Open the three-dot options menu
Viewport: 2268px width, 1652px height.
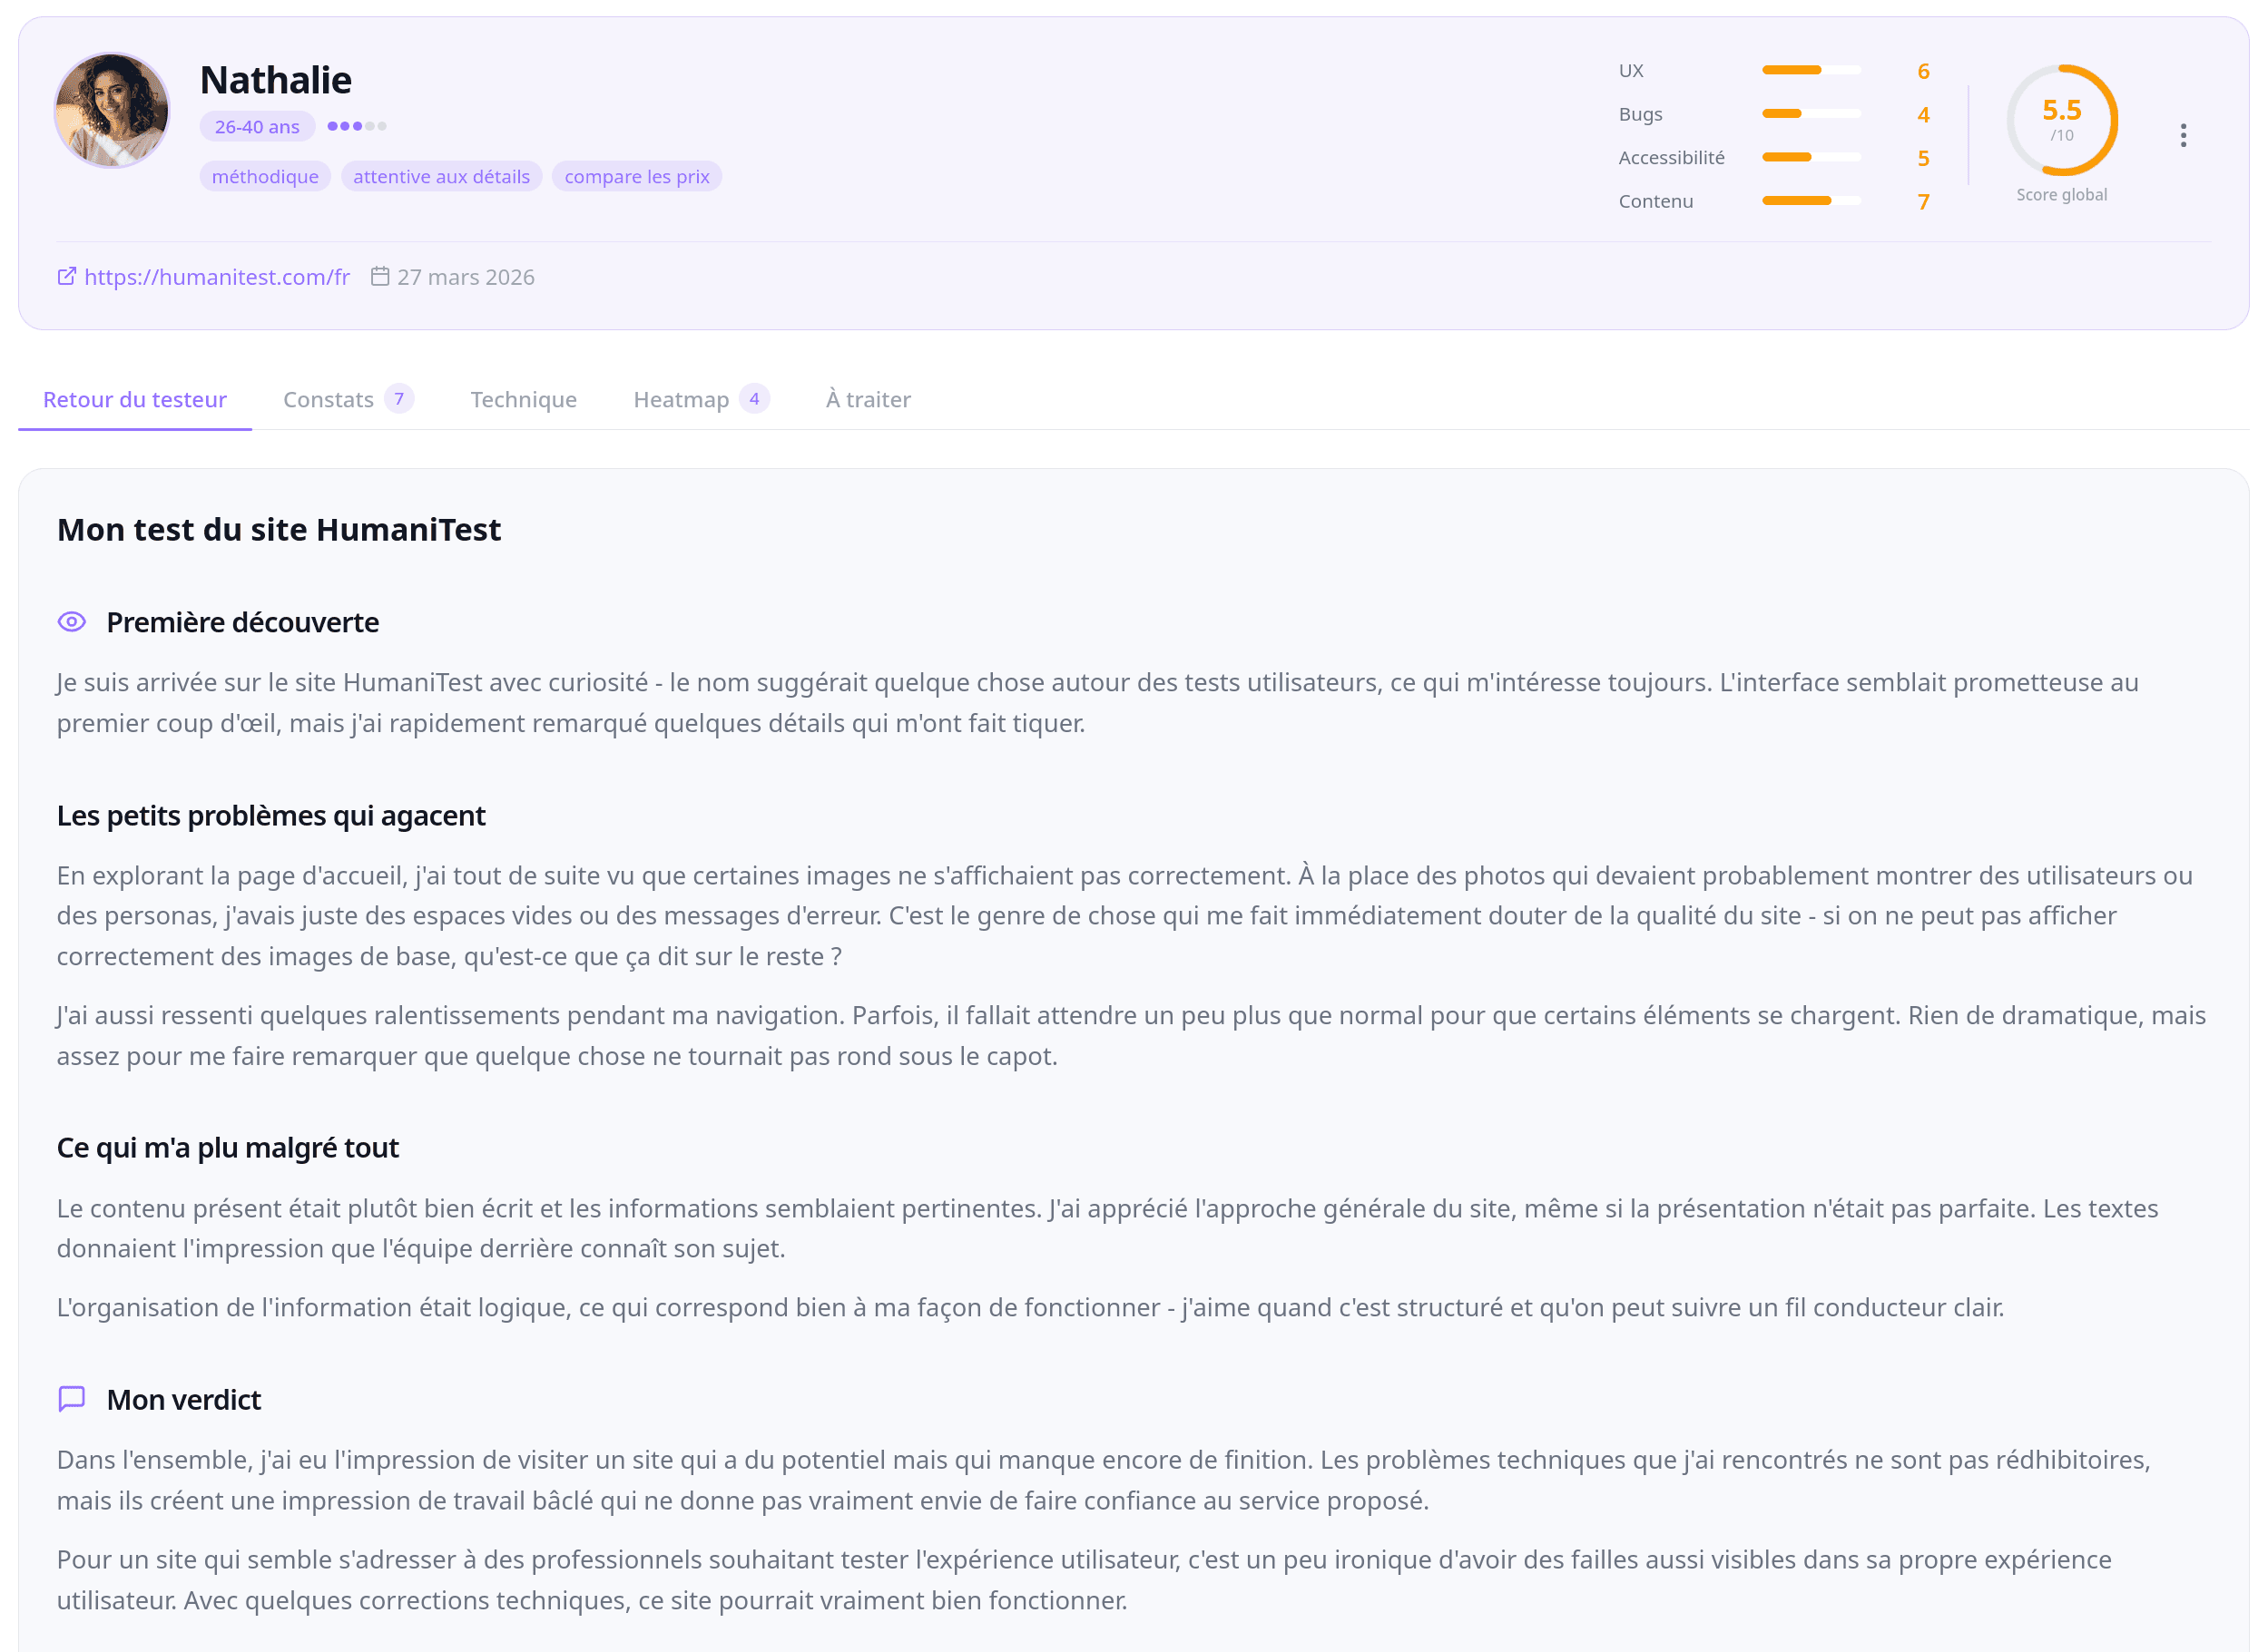[2184, 135]
